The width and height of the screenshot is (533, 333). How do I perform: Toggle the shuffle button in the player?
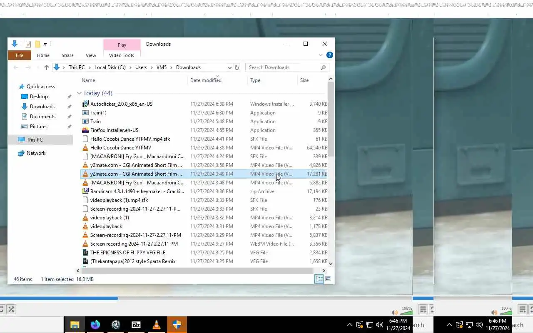[x=11, y=309]
